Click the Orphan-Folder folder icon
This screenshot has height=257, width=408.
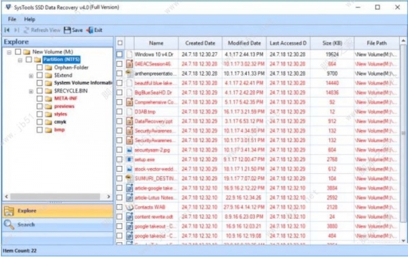[48, 67]
